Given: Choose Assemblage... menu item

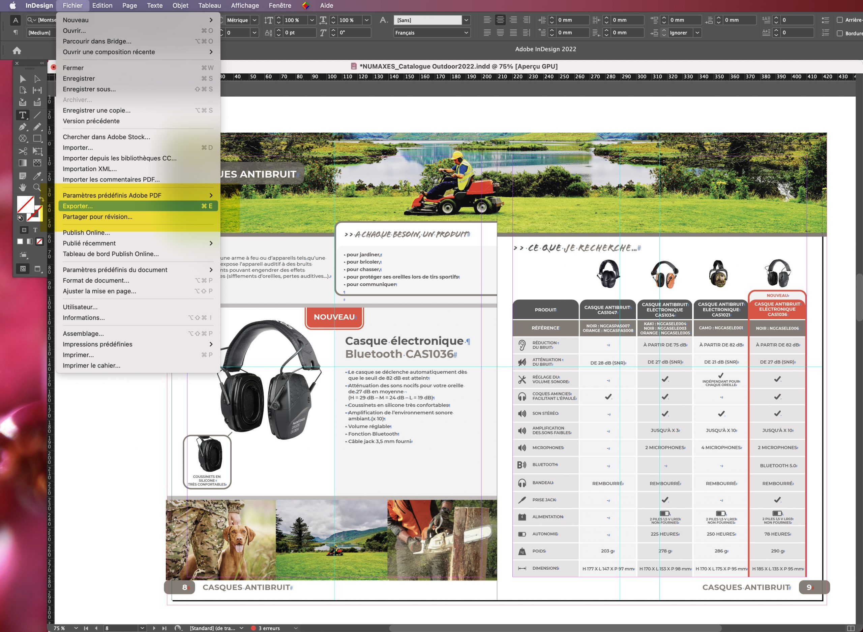Looking at the screenshot, I should coord(138,333).
